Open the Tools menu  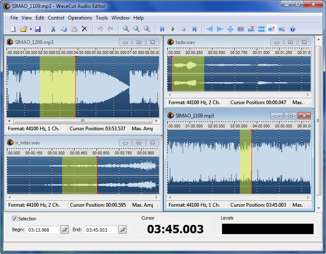(101, 18)
